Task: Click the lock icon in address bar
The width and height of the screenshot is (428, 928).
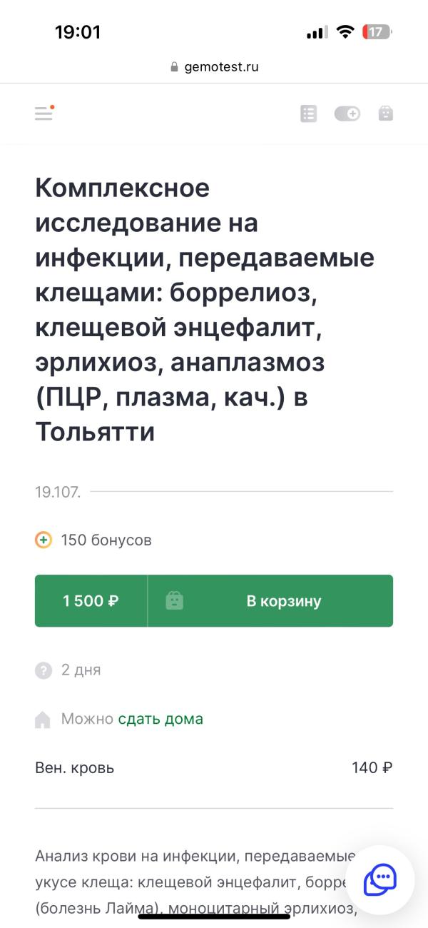Action: pyautogui.click(x=174, y=67)
